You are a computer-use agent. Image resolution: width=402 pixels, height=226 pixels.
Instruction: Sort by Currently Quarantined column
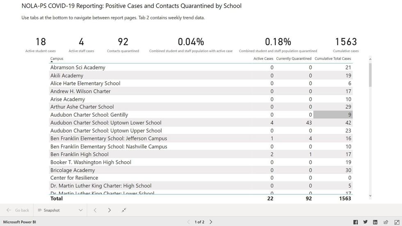(294, 59)
